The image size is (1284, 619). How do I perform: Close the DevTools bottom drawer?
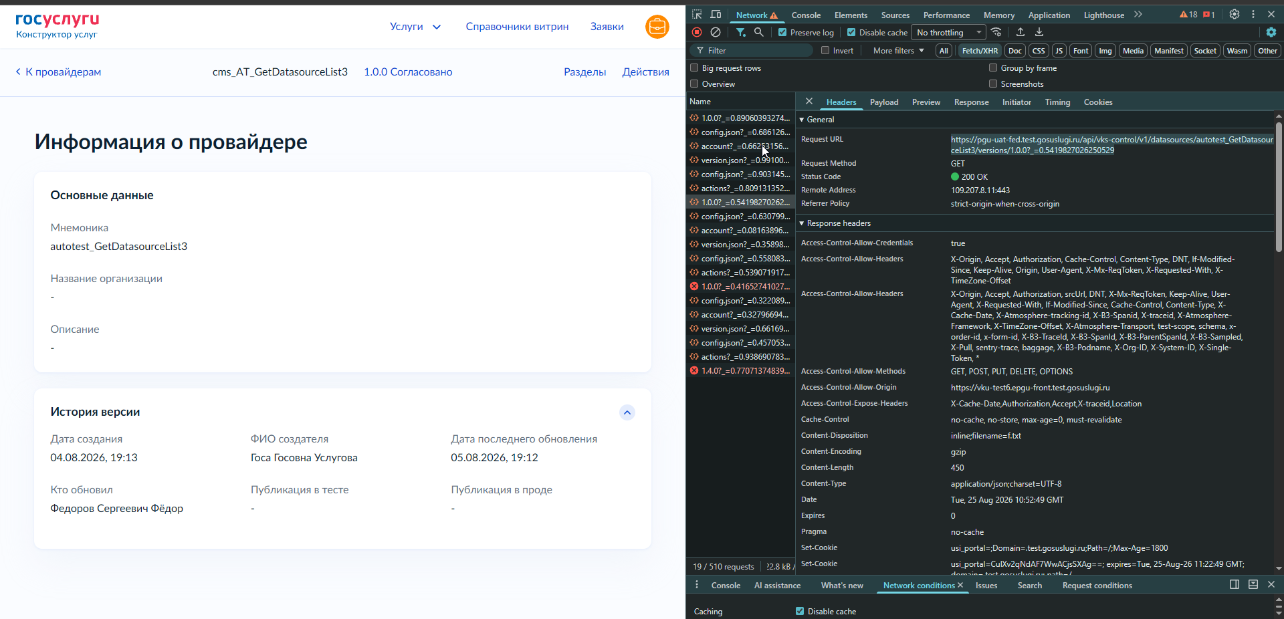pos(1271,584)
